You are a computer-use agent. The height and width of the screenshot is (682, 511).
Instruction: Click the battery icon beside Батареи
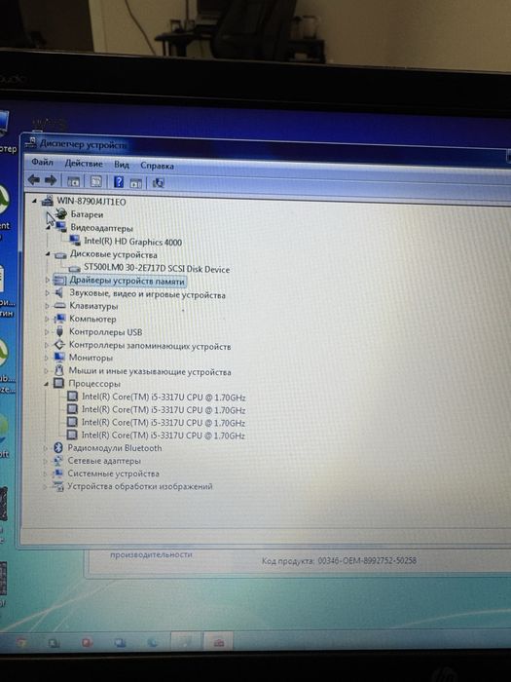click(x=61, y=213)
